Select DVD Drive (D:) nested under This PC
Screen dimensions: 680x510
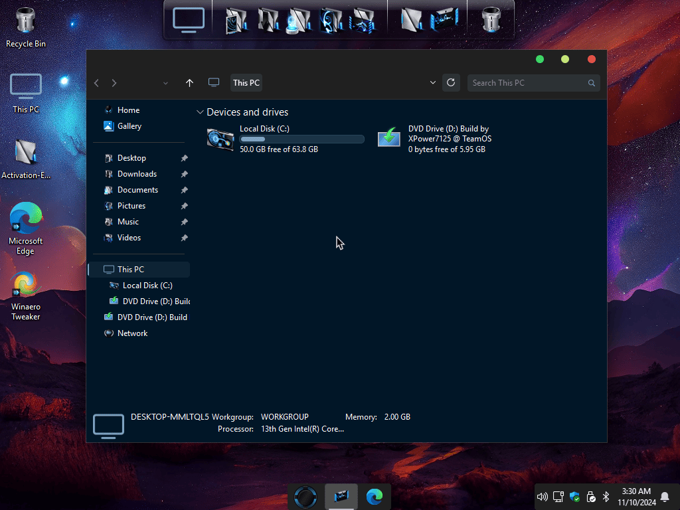pos(149,301)
